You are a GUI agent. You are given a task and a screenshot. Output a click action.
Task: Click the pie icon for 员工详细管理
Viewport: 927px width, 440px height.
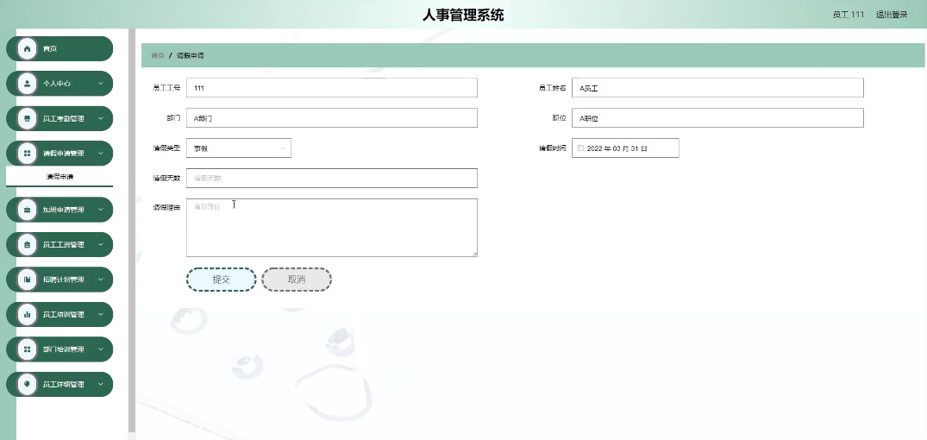point(27,384)
